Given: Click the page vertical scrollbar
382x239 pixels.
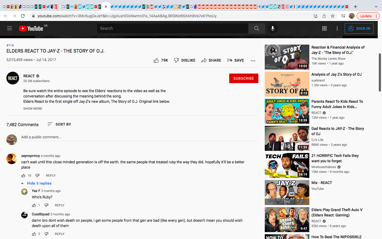Looking at the screenshot, I should click(380, 72).
